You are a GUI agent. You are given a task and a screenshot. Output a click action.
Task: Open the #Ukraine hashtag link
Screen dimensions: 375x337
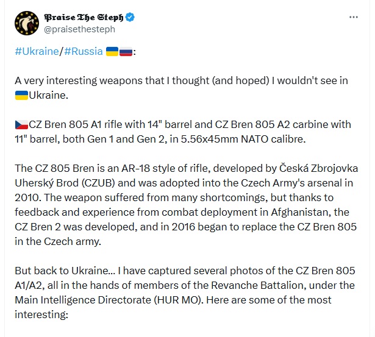coord(37,51)
